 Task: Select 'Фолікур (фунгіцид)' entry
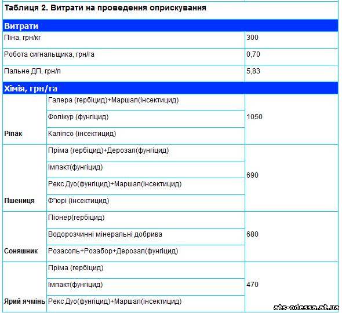tap(78, 117)
